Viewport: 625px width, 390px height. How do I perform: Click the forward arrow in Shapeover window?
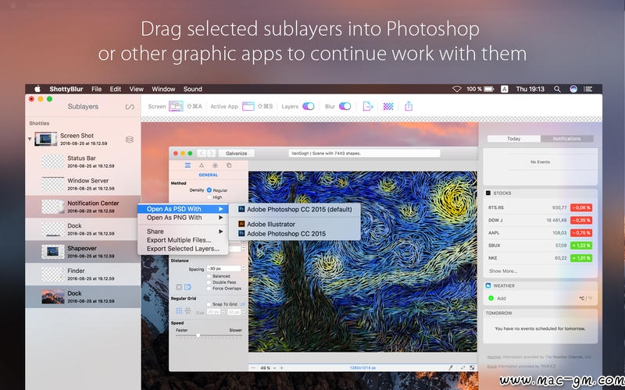[x=211, y=153]
